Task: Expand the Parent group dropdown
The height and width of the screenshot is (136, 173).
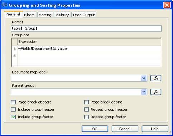Action: (x=144, y=92)
